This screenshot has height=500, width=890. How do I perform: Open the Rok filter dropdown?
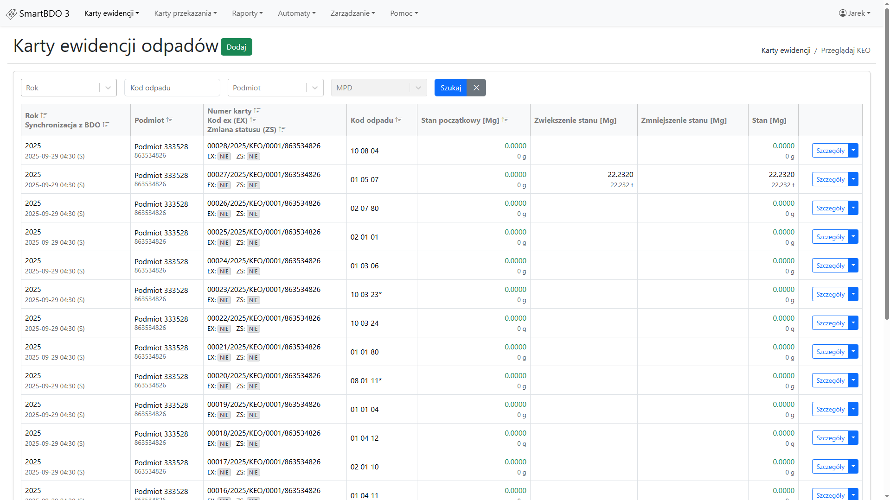coord(108,88)
